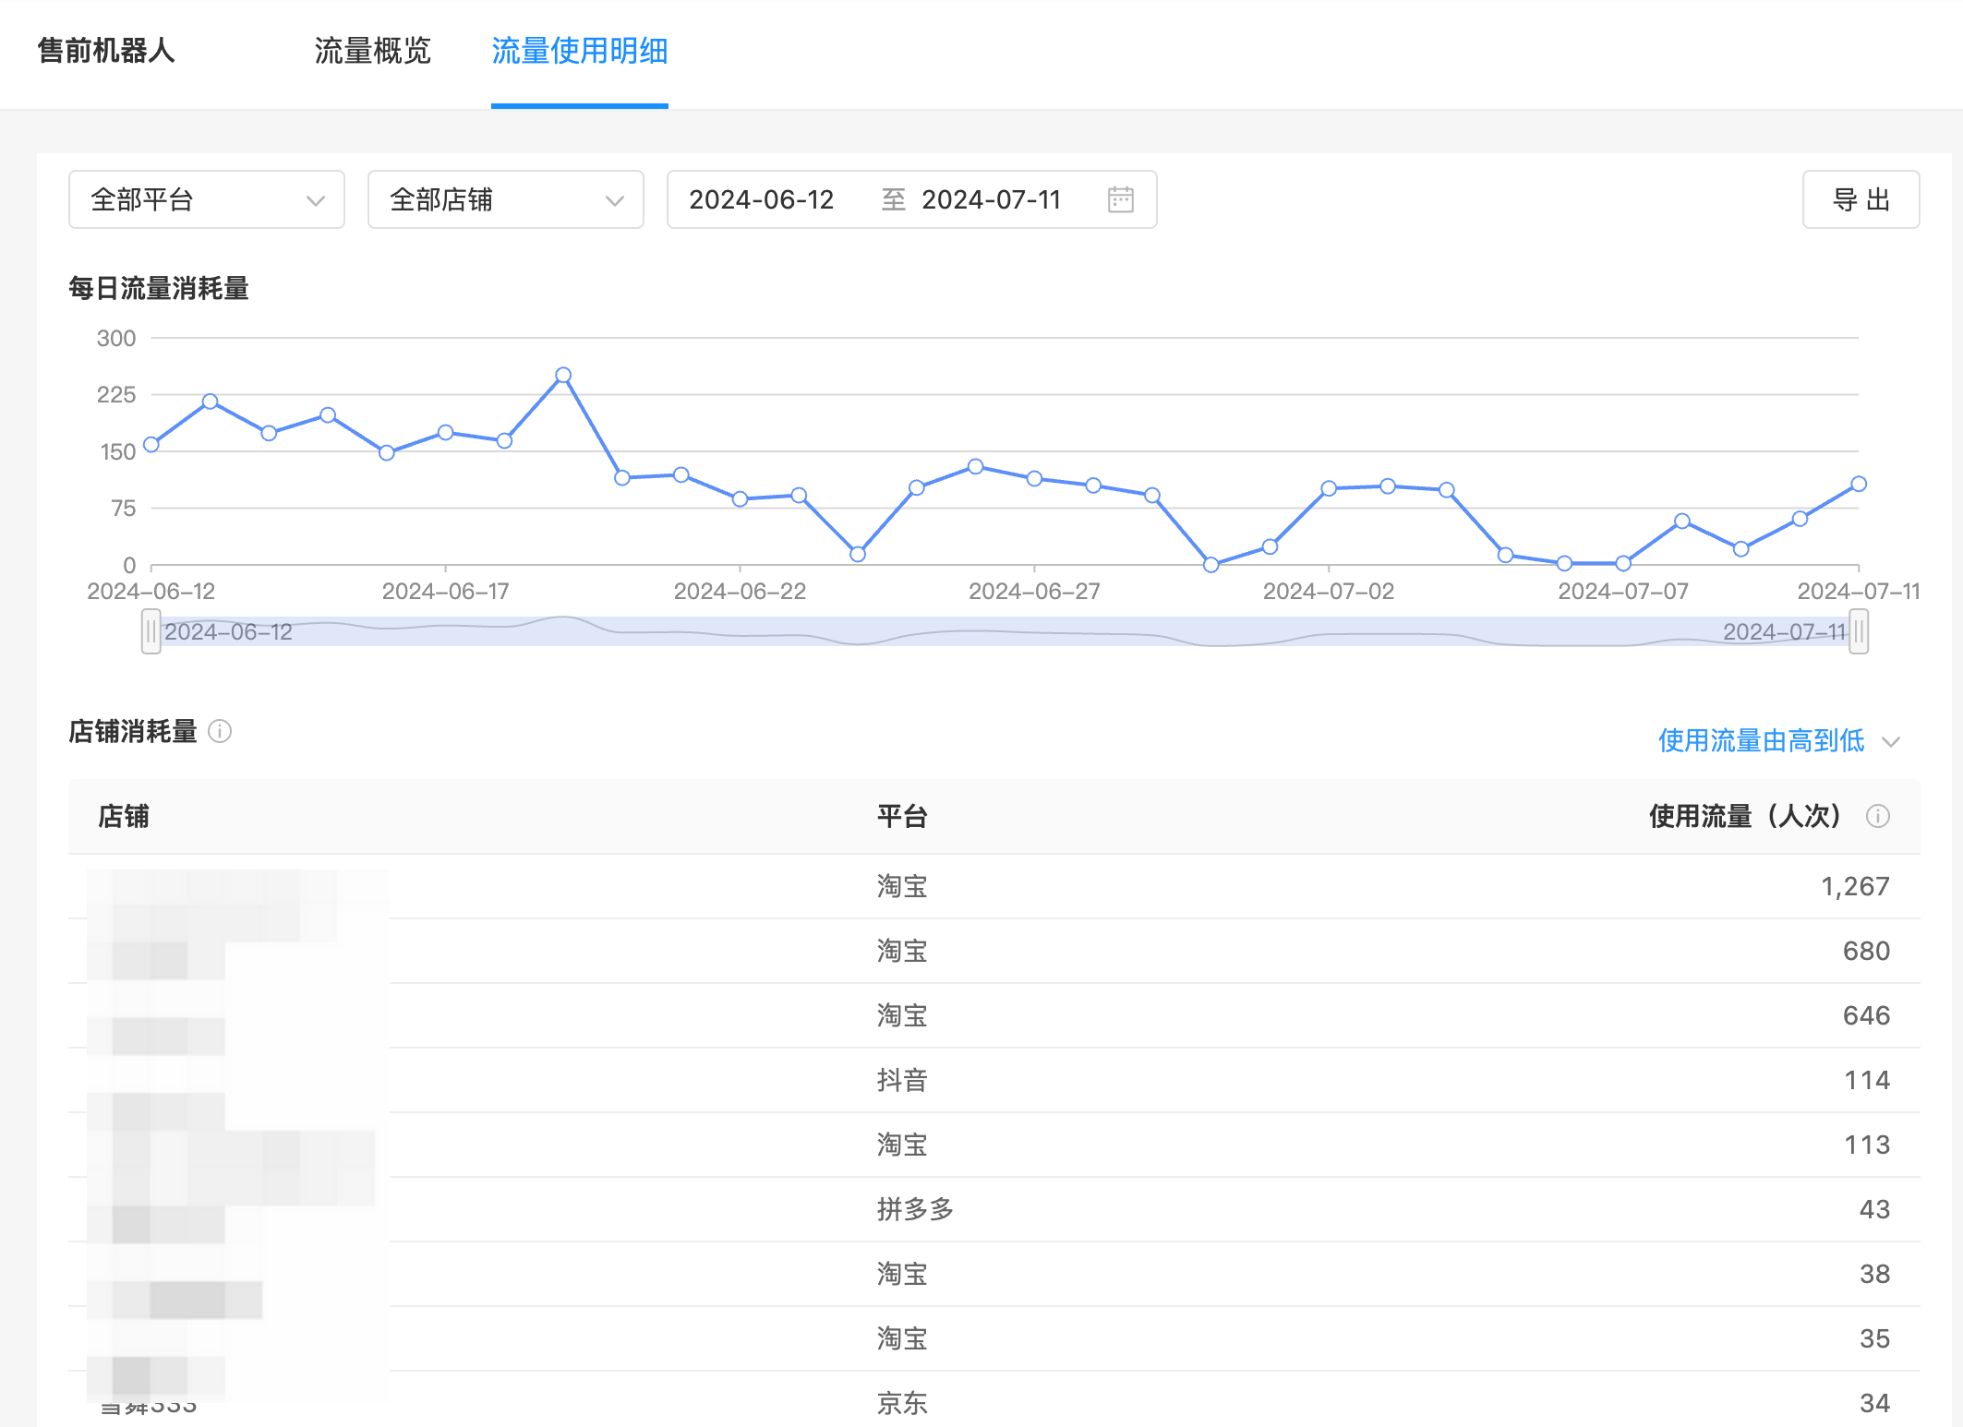Image resolution: width=1963 pixels, height=1427 pixels.
Task: Click the 113 usage value
Action: [x=1867, y=1145]
